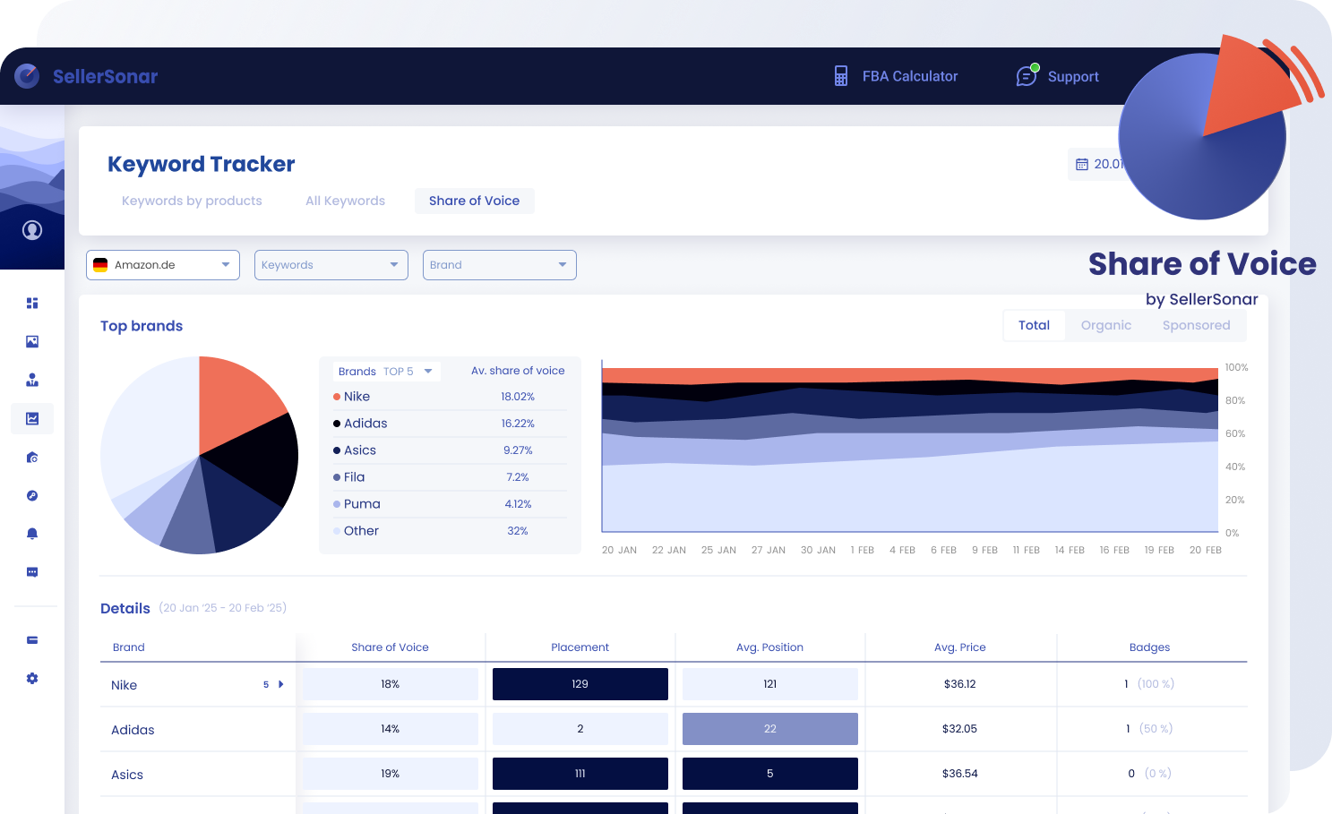Expand the Nike row arrow

point(281,684)
